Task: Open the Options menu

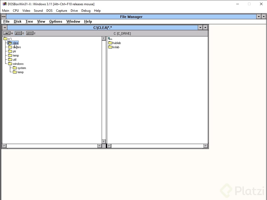Action: pos(56,21)
